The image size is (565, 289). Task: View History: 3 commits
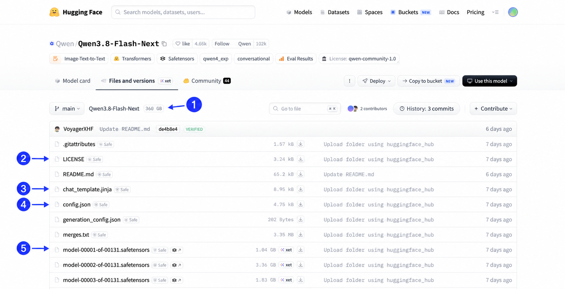point(426,109)
